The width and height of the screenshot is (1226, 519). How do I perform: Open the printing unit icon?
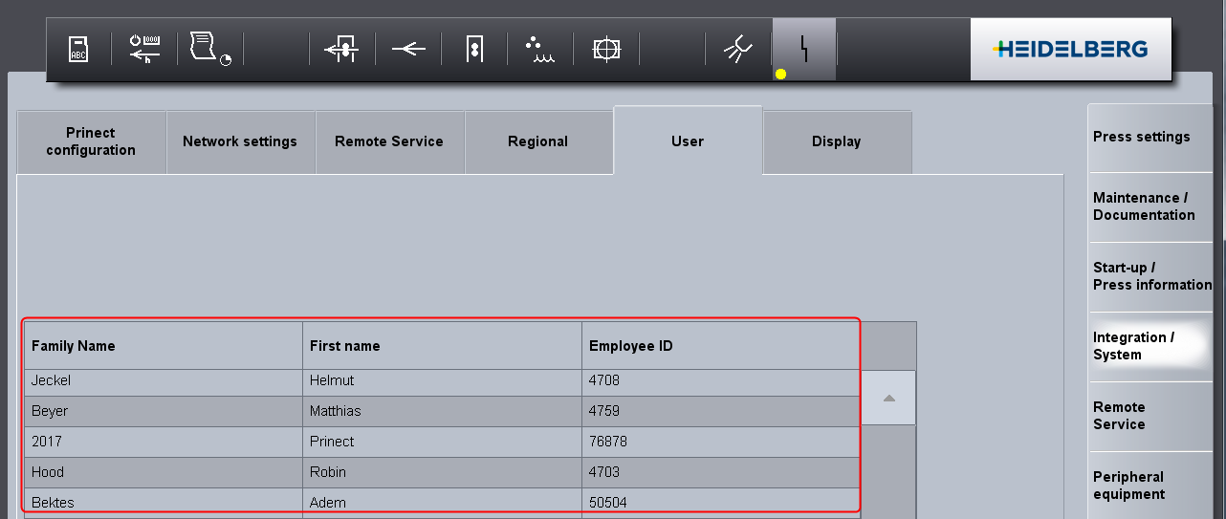[473, 49]
